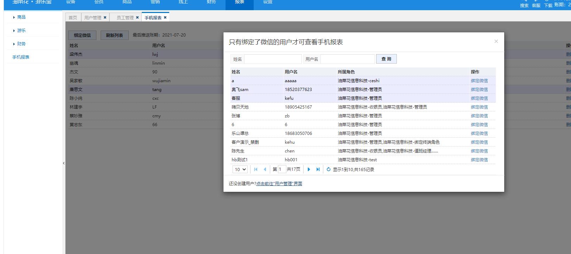Close the 手机报表 tab with its x icon
The height and width of the screenshot is (254, 571).
pos(165,17)
